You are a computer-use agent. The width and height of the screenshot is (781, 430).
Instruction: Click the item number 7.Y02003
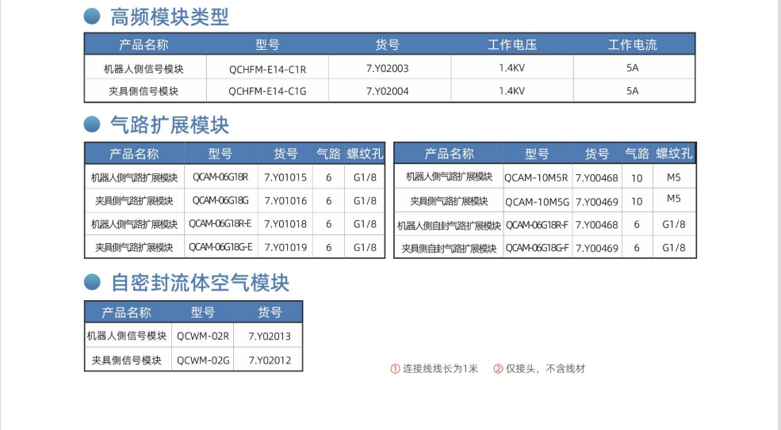388,69
